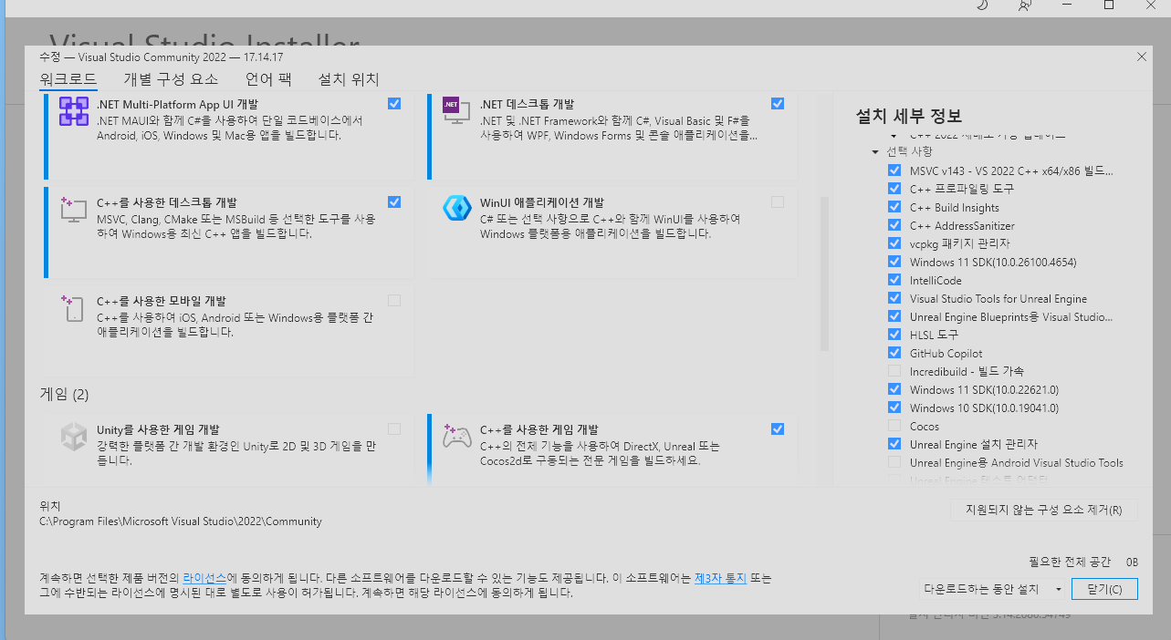
Task: Uncheck Unreal Engine Blueprints용 Visual Studio option
Action: tap(894, 316)
